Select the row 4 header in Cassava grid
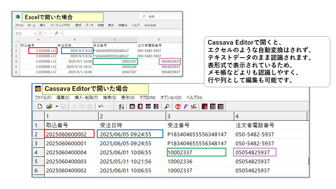 pos(38,152)
